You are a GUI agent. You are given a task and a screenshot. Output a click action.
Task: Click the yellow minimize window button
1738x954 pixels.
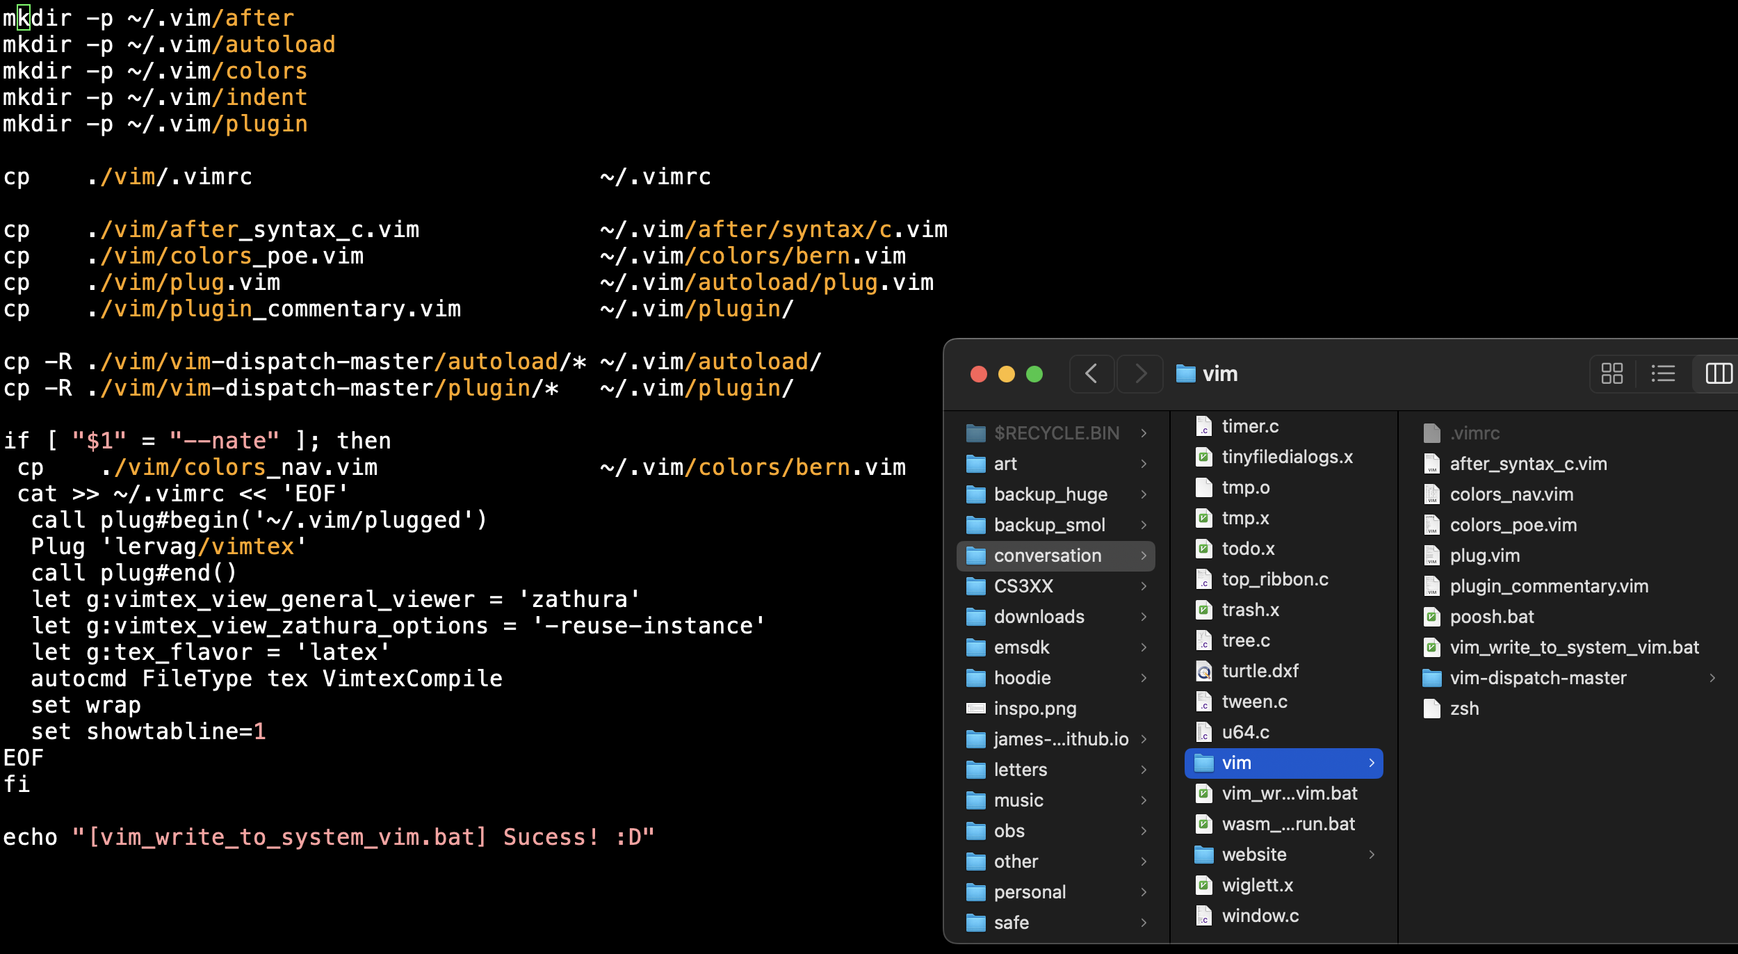(x=1006, y=374)
